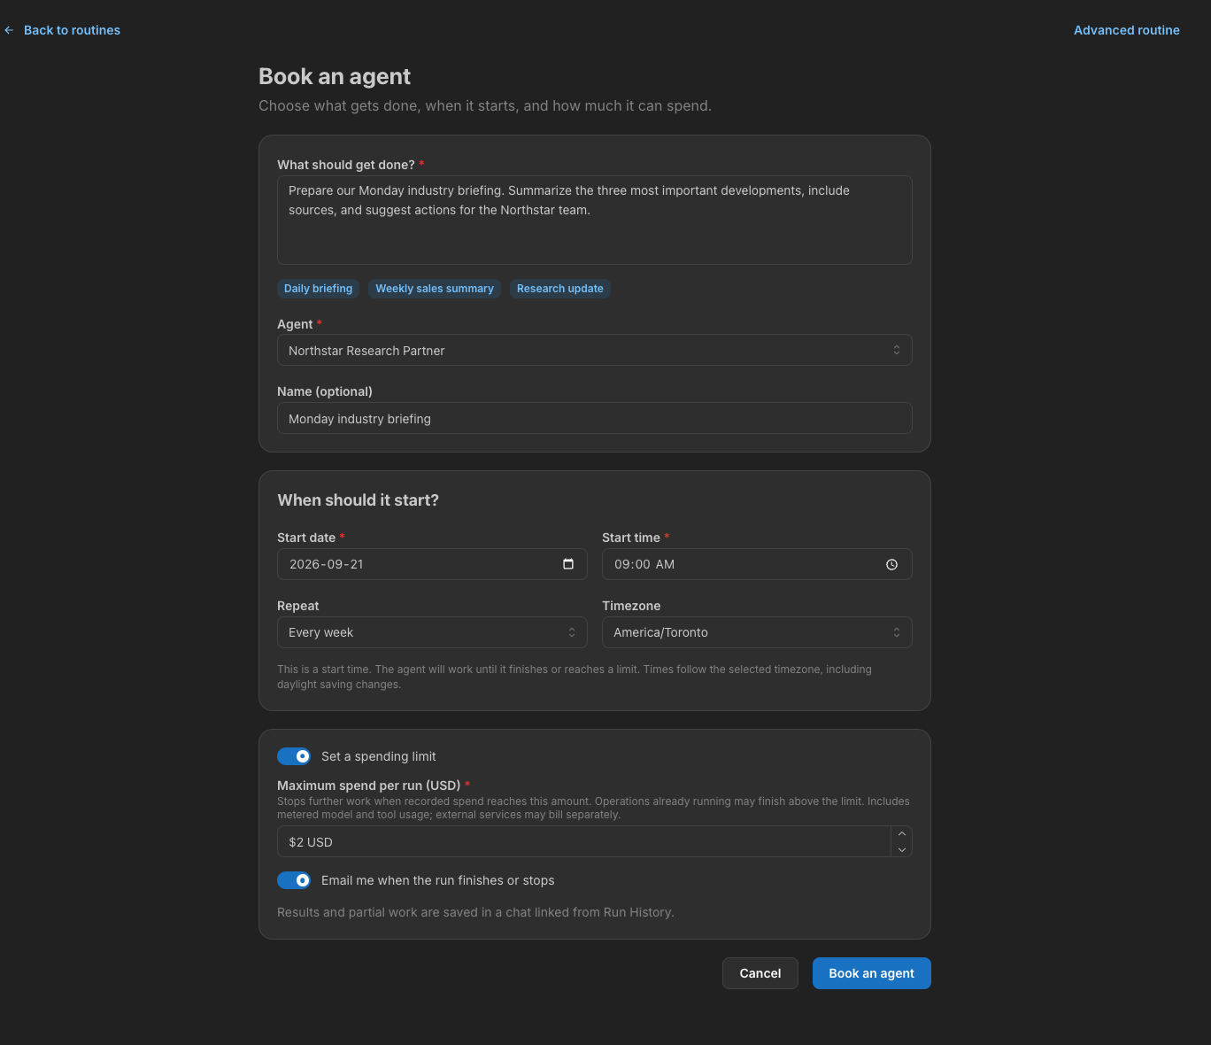Select the Research update template chip
Viewport: 1211px width, 1045px height.
pyautogui.click(x=560, y=289)
